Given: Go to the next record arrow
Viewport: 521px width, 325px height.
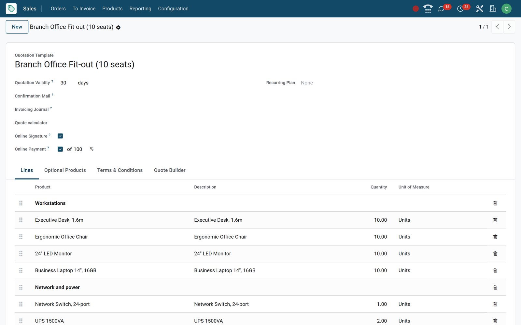Looking at the screenshot, I should 509,27.
